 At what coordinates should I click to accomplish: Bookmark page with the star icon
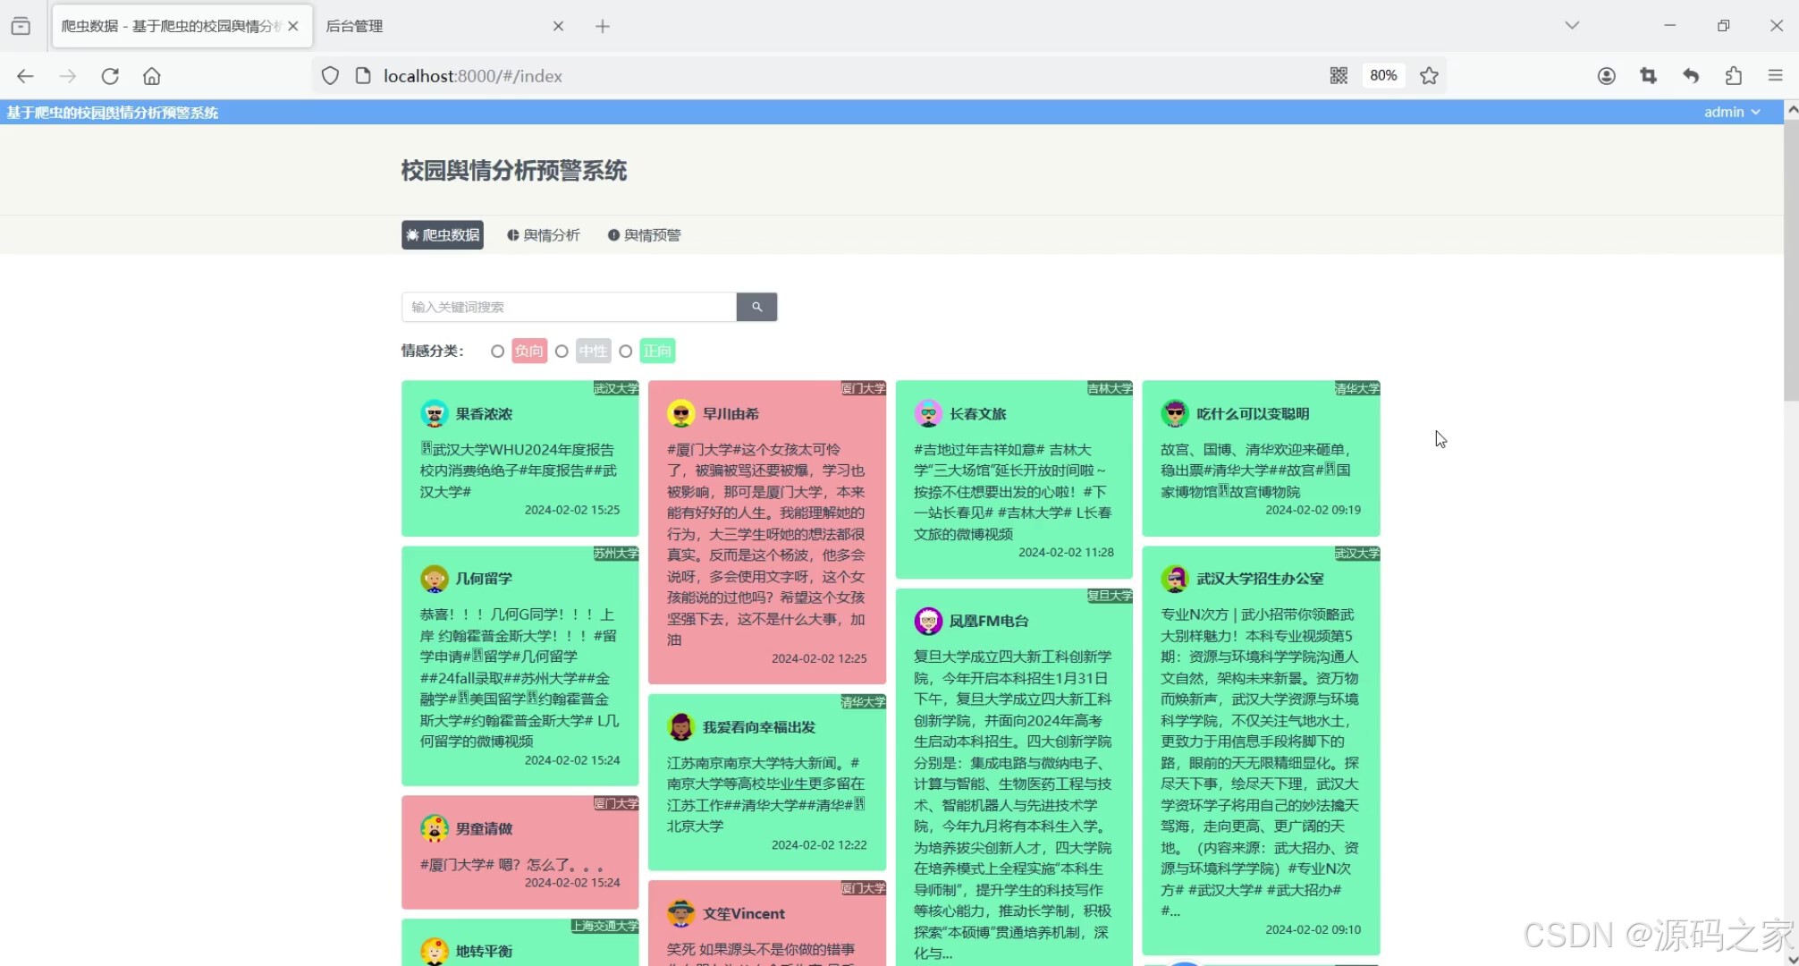coord(1429,76)
